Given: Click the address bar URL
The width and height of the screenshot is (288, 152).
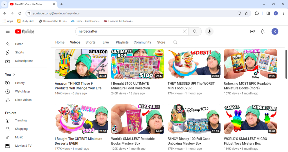Looking at the screenshot, I should 56,13.
